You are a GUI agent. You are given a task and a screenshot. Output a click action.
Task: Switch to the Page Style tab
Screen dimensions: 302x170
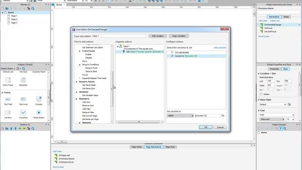(170, 147)
